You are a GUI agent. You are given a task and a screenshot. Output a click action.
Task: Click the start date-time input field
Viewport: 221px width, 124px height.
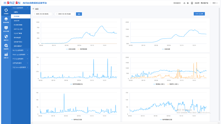42,14
